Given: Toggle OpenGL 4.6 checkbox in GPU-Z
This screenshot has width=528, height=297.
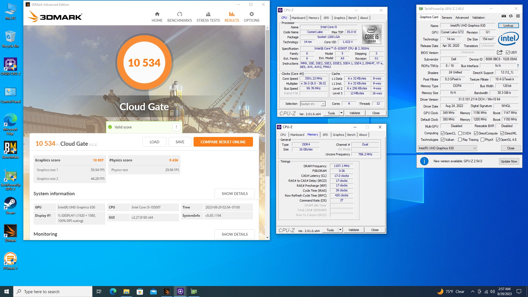Looking at the screenshot, I should pyautogui.click(x=498, y=140).
